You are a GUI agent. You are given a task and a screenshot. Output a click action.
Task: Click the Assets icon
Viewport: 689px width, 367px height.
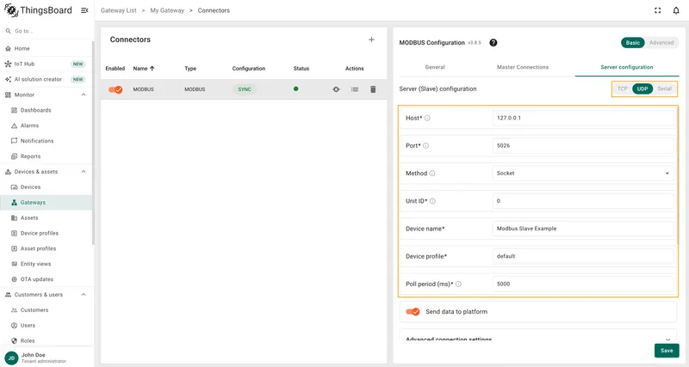(14, 218)
